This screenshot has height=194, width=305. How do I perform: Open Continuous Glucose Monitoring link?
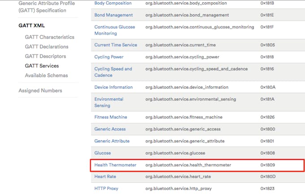[x=114, y=30]
